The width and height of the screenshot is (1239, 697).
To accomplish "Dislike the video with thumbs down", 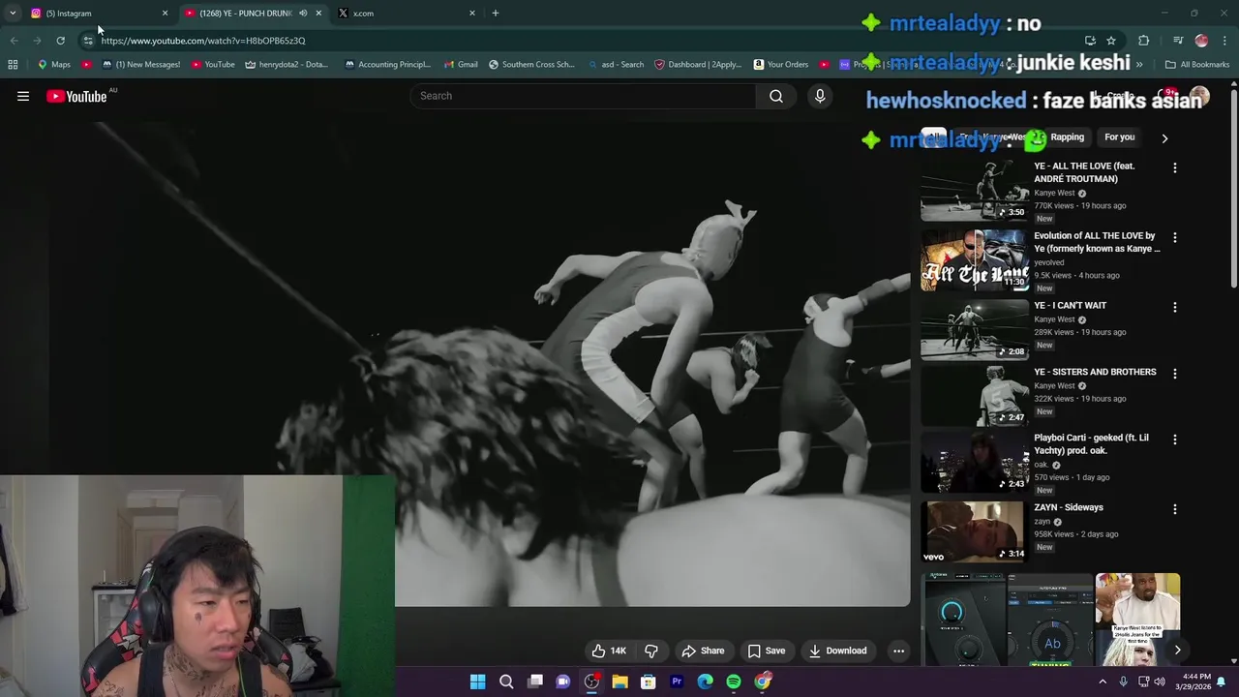I will 651,651.
